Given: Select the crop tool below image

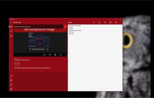Looking at the screenshot, I should point(50,55).
